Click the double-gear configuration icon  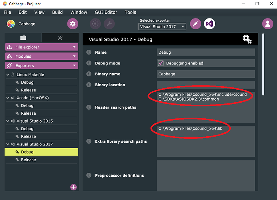[x=247, y=39]
